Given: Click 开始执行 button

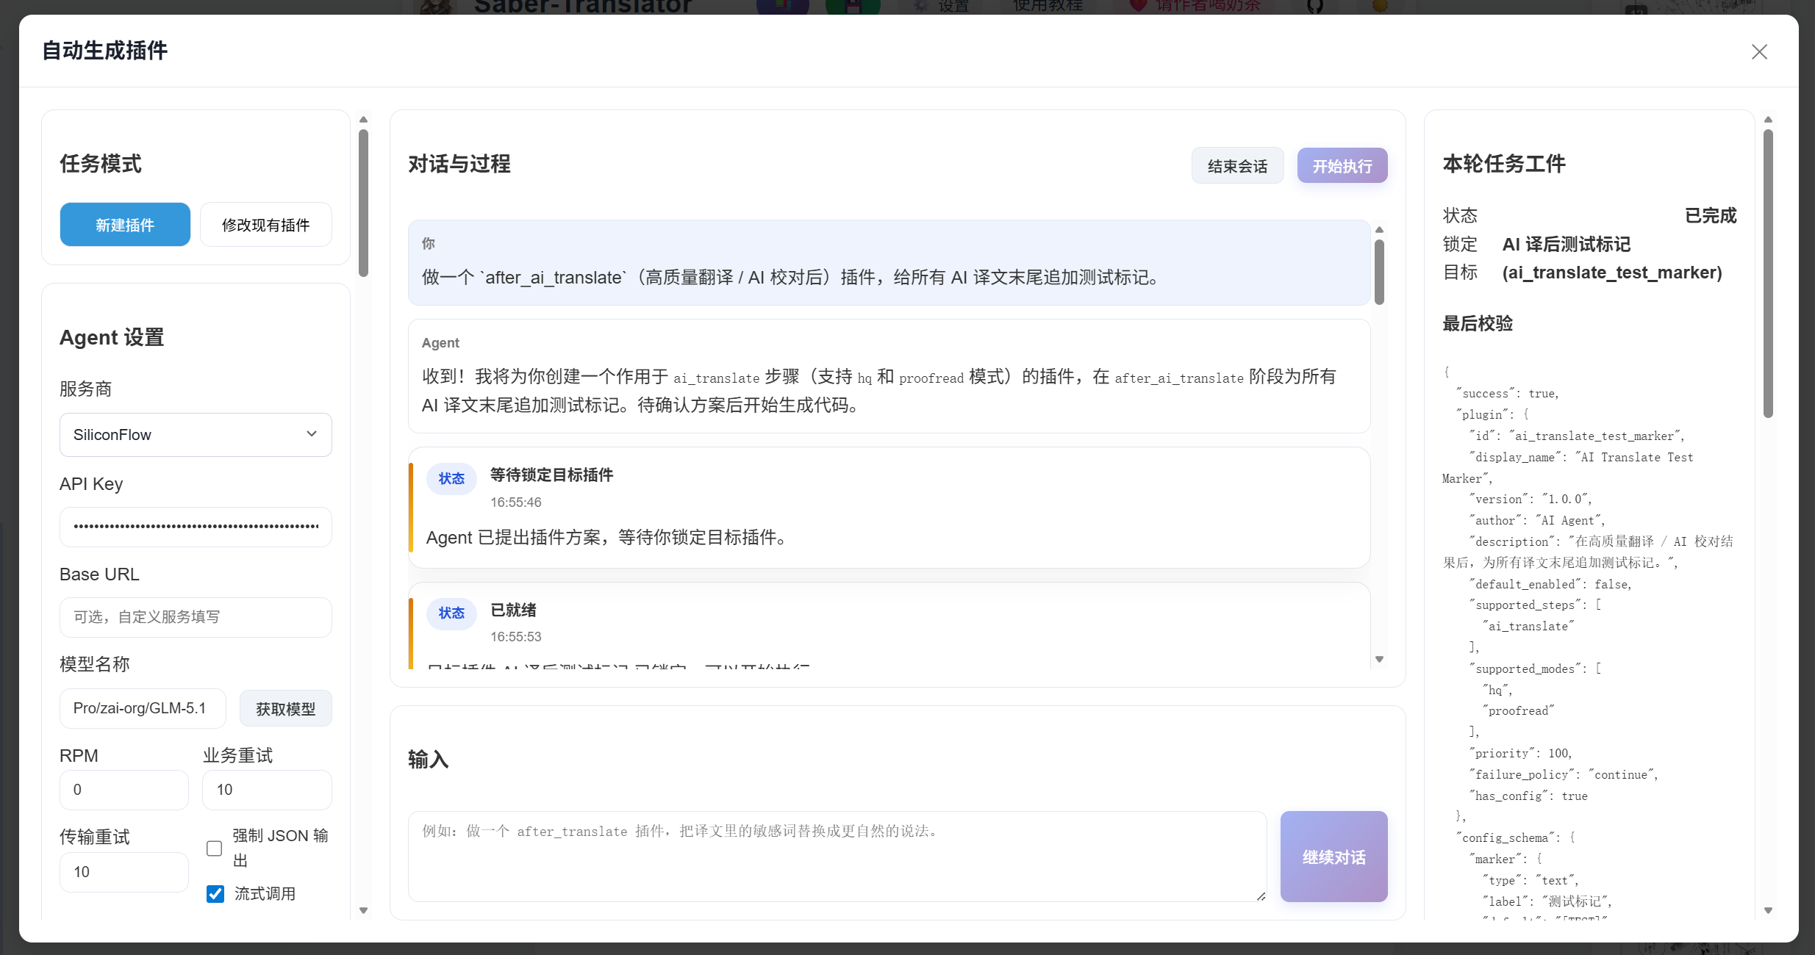Looking at the screenshot, I should [x=1342, y=166].
